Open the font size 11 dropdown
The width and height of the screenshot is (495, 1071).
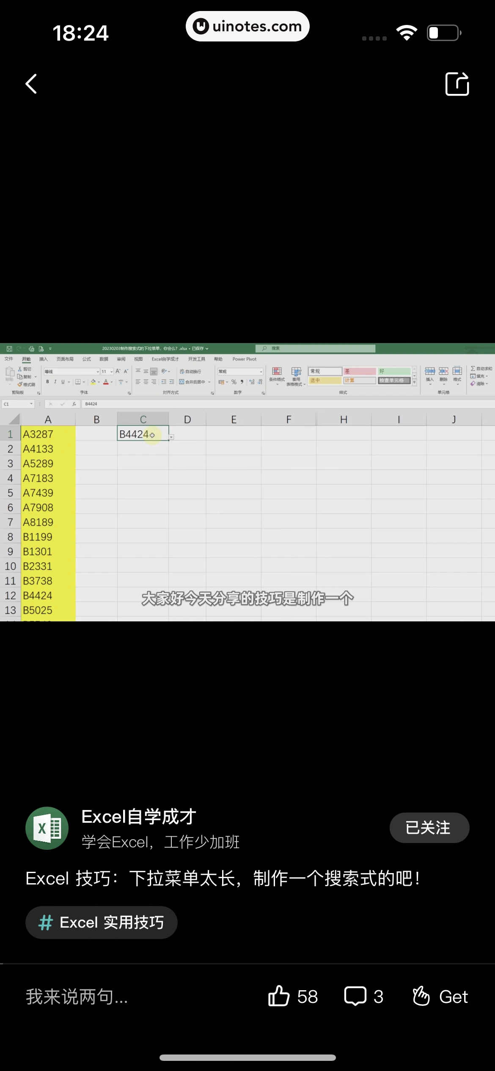[x=111, y=372]
